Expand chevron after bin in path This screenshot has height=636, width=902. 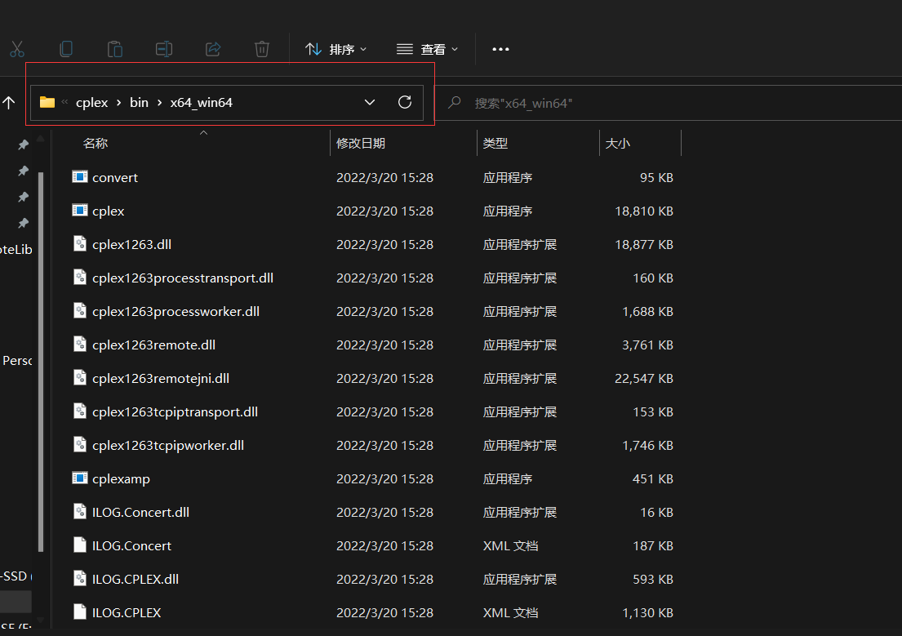point(159,102)
